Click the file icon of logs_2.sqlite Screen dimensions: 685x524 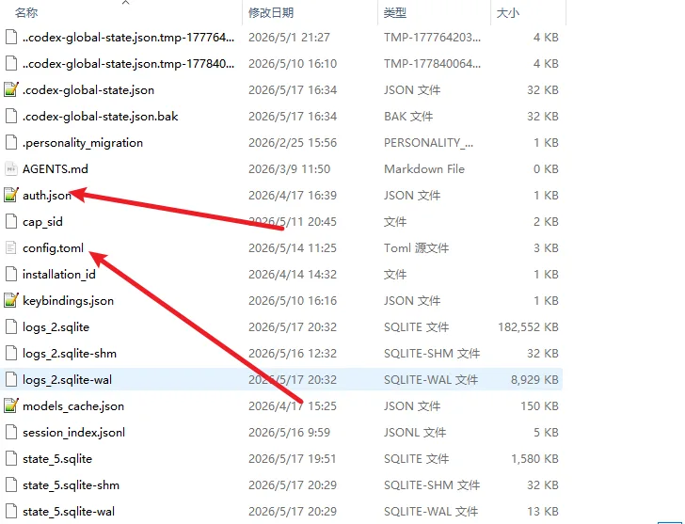pos(11,326)
